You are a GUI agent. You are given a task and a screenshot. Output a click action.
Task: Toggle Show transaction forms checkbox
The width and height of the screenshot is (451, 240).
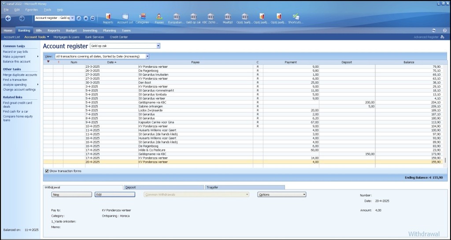pos(47,171)
